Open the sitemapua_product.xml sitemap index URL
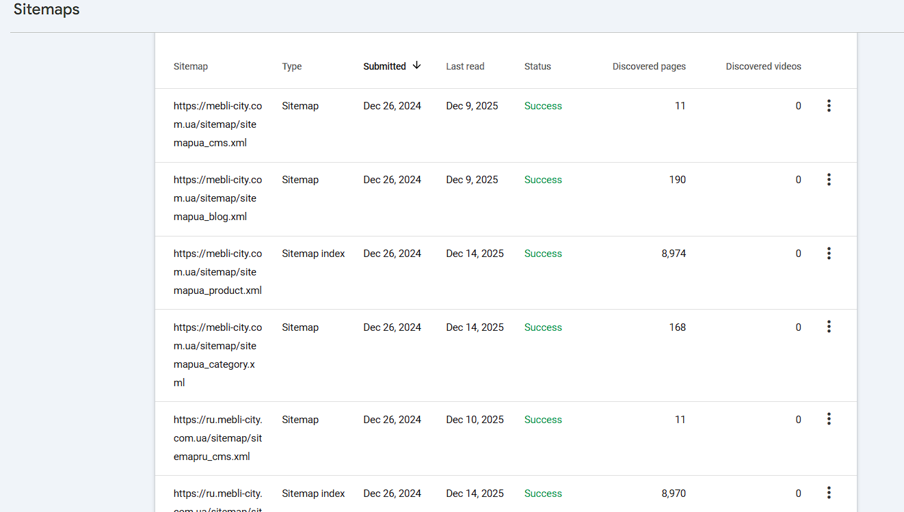Screen dimensions: 904x512 (x=217, y=272)
